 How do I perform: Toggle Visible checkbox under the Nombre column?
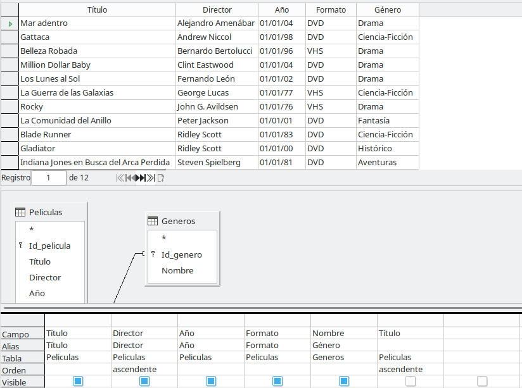click(x=344, y=381)
